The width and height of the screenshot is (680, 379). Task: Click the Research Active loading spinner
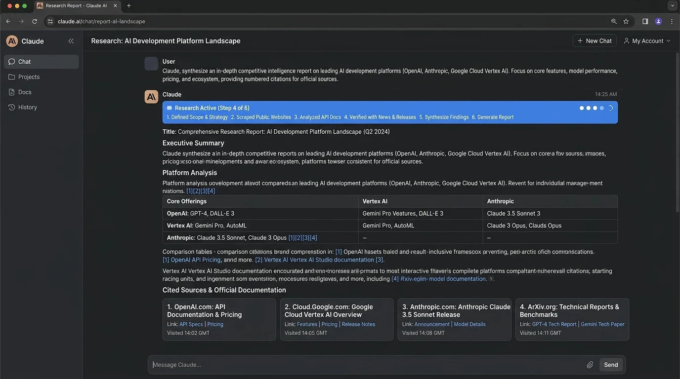pyautogui.click(x=610, y=108)
